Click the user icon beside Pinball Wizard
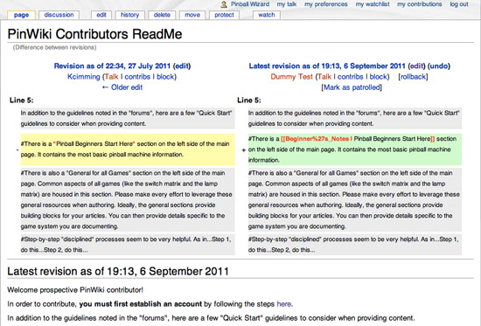 pyautogui.click(x=224, y=4)
